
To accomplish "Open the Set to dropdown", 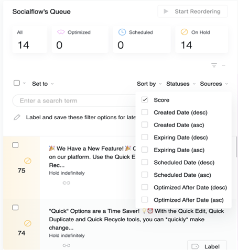I will coord(43,84).
